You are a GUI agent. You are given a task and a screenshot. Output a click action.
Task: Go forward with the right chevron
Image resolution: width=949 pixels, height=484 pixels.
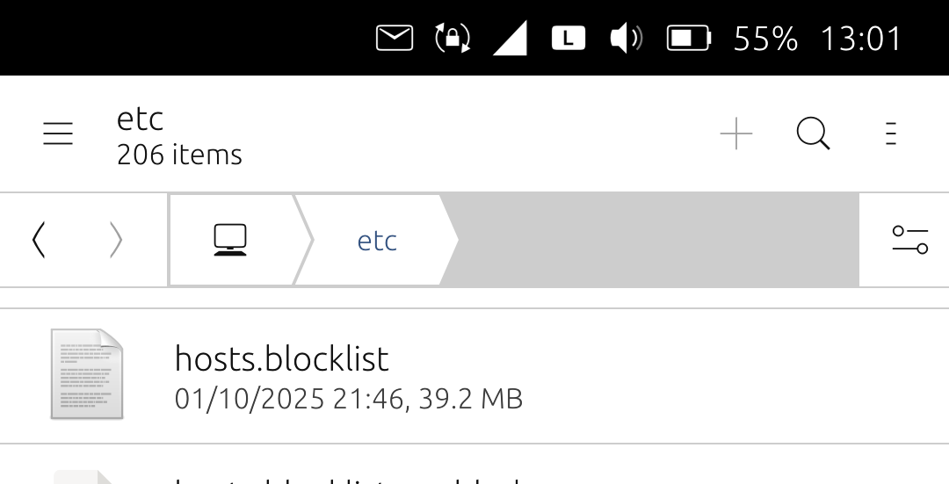point(116,240)
